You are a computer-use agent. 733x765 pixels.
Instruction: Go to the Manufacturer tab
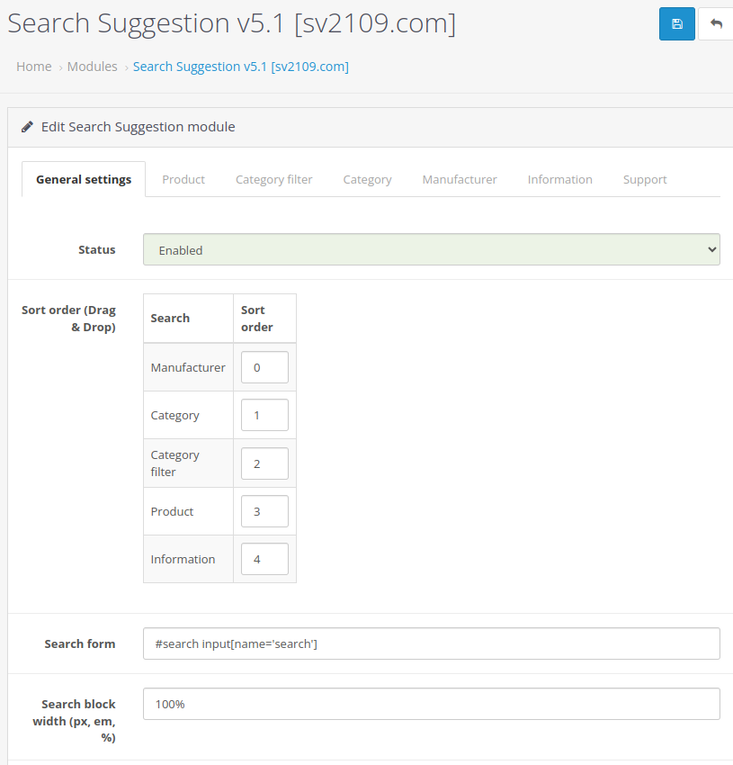460,179
